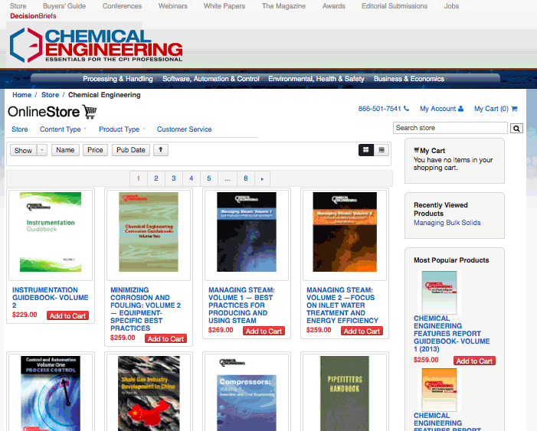537x431 pixels.
Task: Open Jobs in top navigation
Action: coord(451,6)
